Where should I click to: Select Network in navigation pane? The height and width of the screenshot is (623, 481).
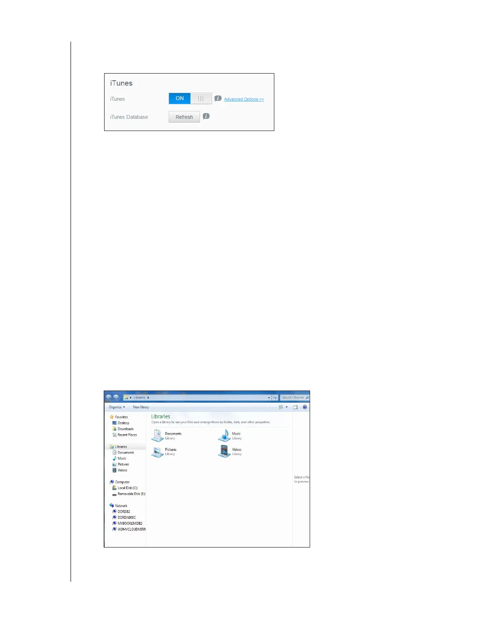[x=118, y=506]
